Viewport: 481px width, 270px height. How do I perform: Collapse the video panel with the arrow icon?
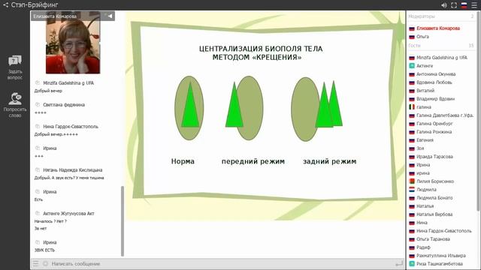[x=110, y=16]
